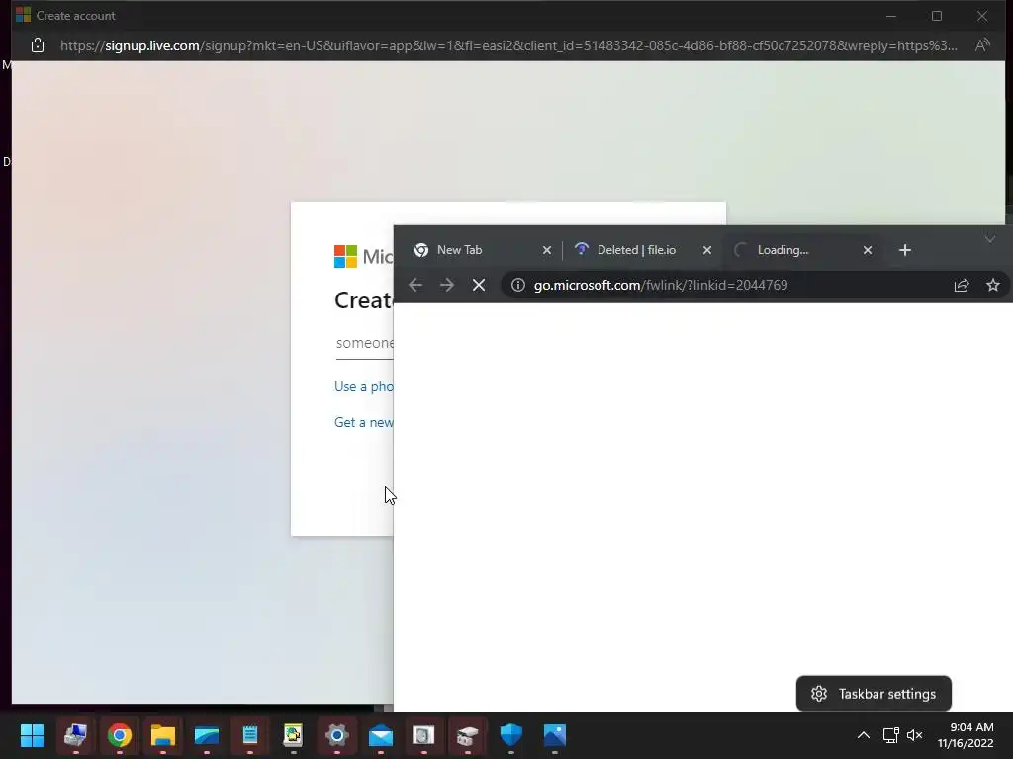Go back in Chrome
1013x759 pixels.
tap(415, 285)
